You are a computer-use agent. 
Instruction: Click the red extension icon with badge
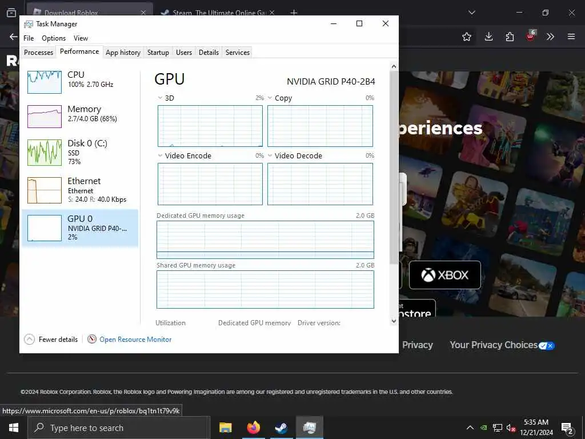coord(531,36)
